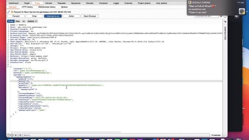Select the Proxy tab

tap(37, 3)
